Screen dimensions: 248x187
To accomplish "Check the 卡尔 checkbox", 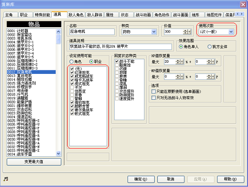I will click(x=72, y=87).
